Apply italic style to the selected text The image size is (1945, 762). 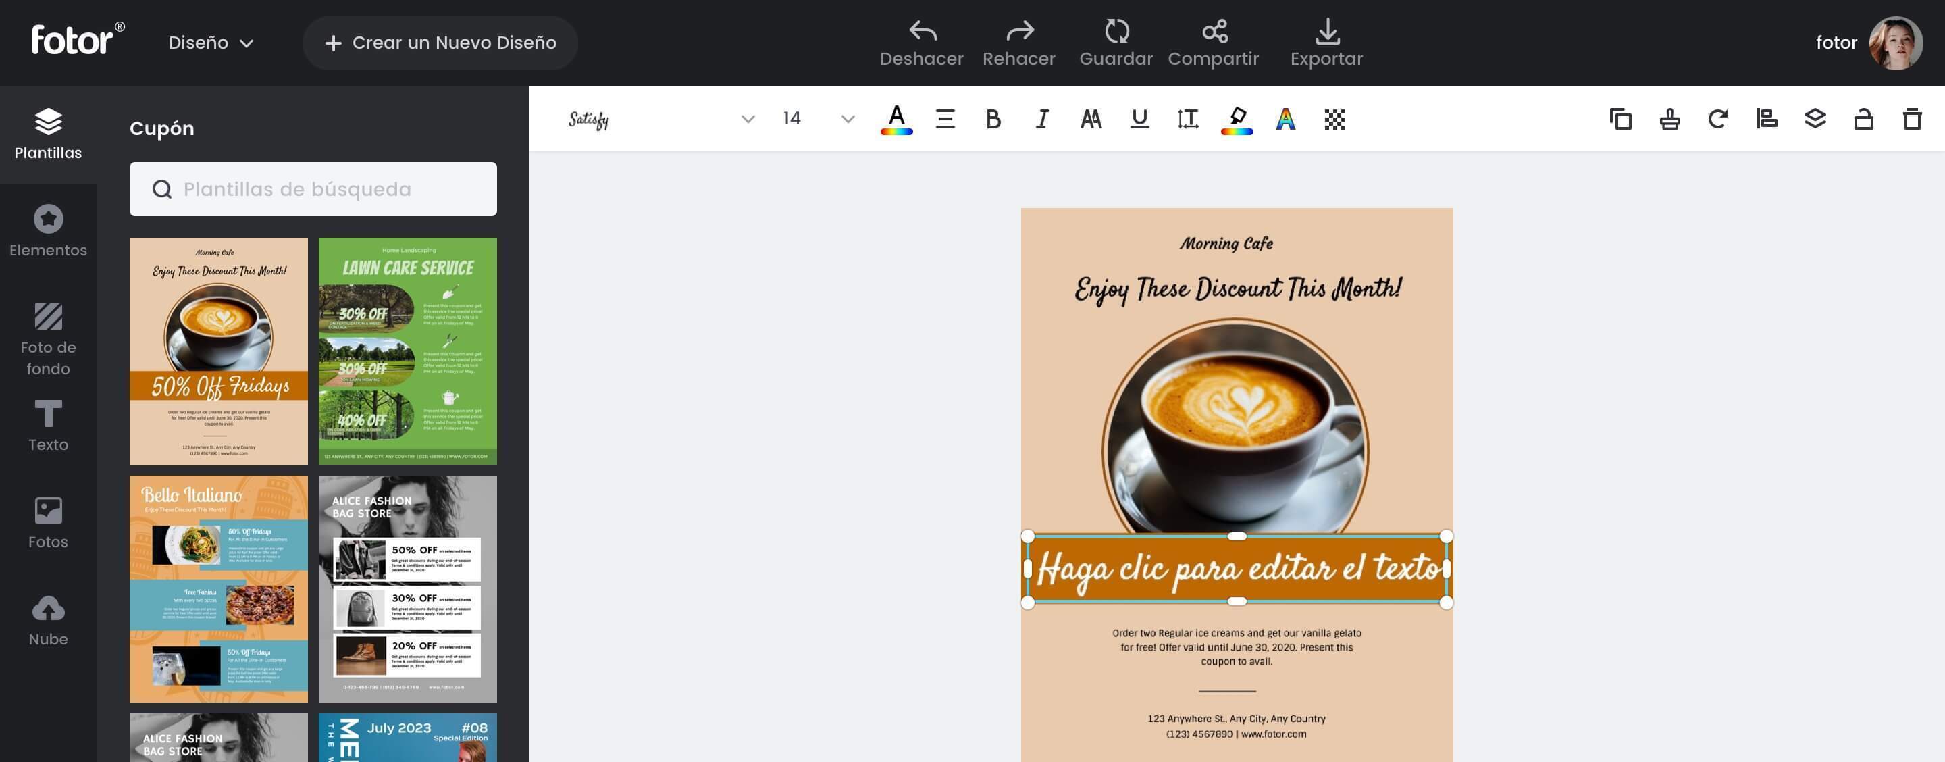[x=1041, y=119]
